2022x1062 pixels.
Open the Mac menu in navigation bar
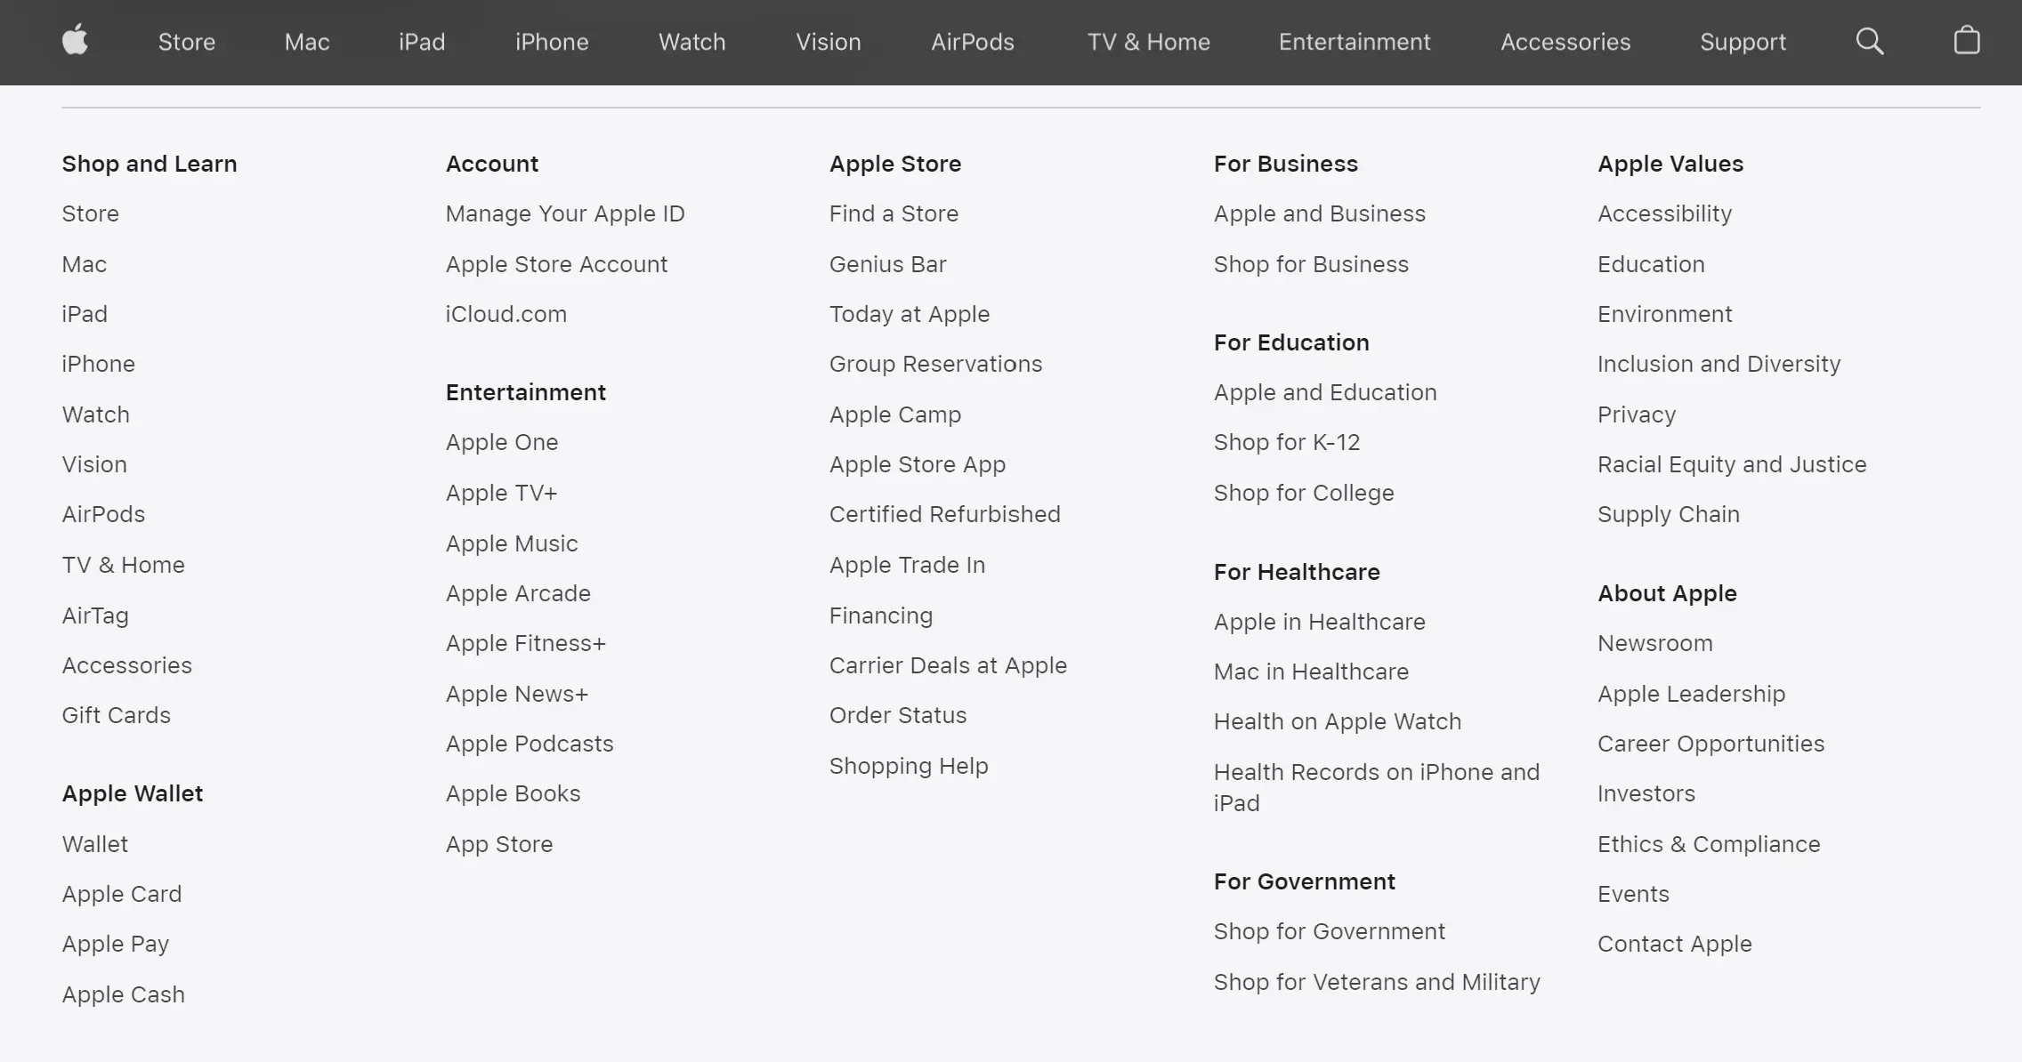(x=307, y=42)
